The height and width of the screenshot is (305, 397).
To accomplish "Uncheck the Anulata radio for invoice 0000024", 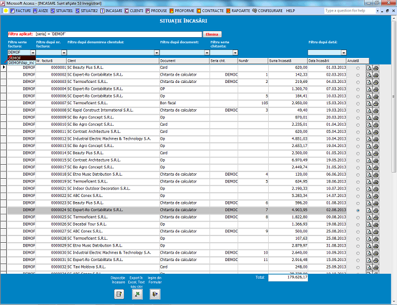I will coord(358,210).
